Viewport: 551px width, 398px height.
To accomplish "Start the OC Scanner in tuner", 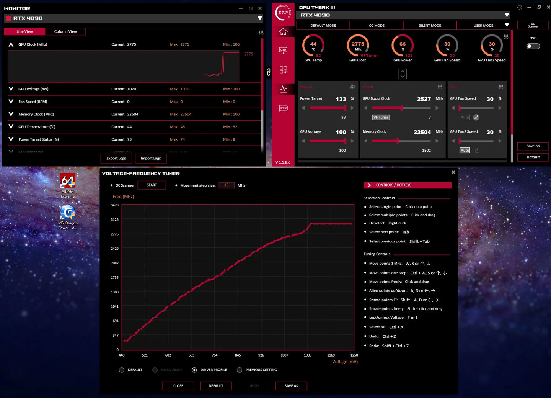I will [152, 185].
